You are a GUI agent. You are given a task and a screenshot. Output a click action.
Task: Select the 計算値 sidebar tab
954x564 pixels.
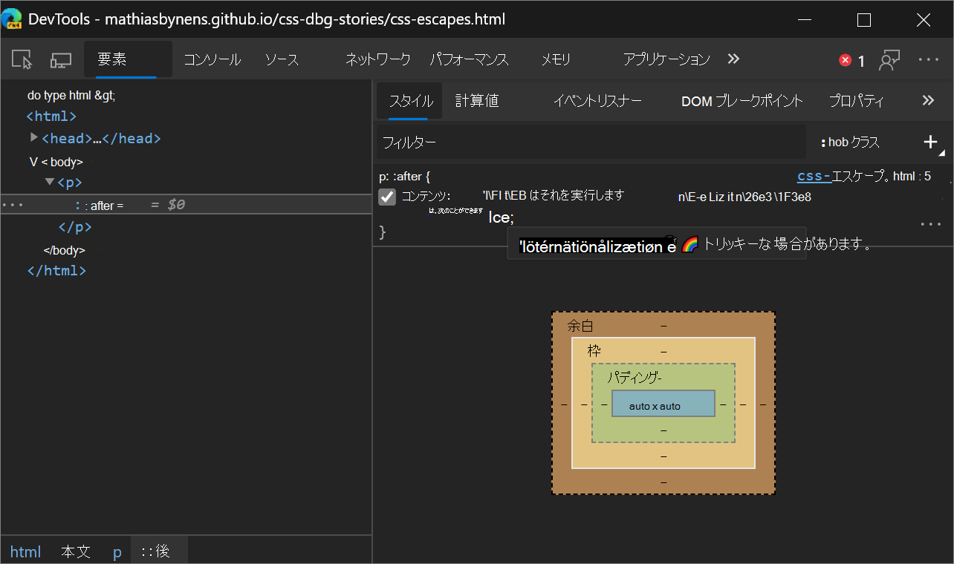(x=477, y=101)
